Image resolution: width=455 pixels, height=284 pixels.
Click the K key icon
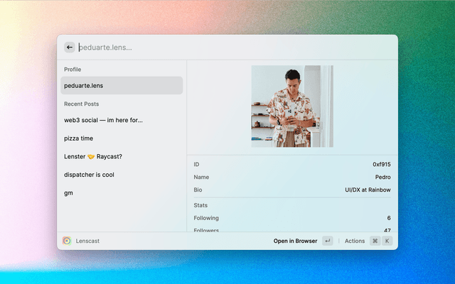click(x=387, y=241)
